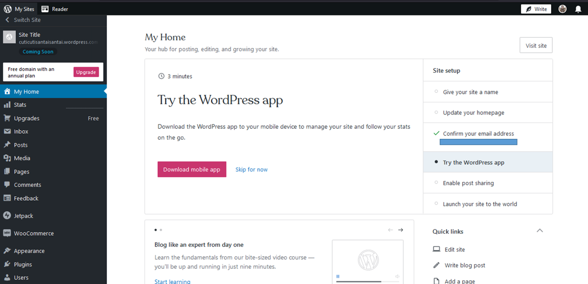Viewport: 588px width, 284px height.
Task: Go back with Switch Site chevron
Action: pyautogui.click(x=7, y=20)
